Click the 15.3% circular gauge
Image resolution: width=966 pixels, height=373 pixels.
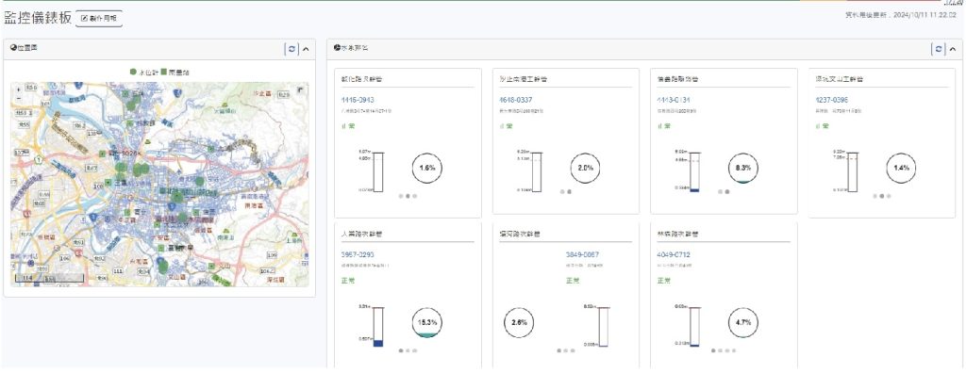click(427, 322)
